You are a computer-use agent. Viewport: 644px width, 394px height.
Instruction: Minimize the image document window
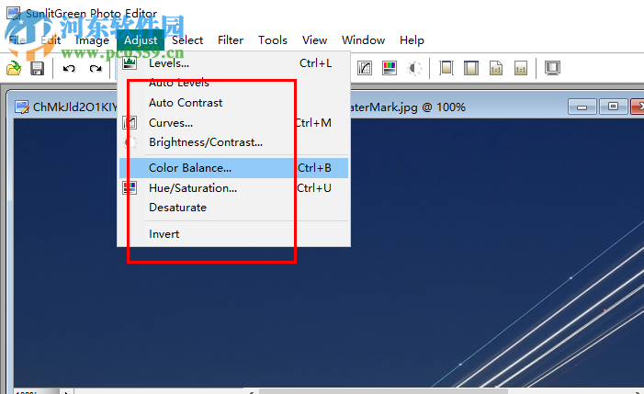[x=582, y=107]
